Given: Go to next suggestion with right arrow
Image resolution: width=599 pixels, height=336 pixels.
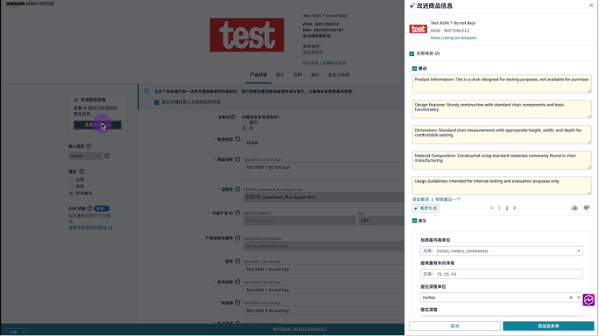Looking at the screenshot, I should (514, 208).
